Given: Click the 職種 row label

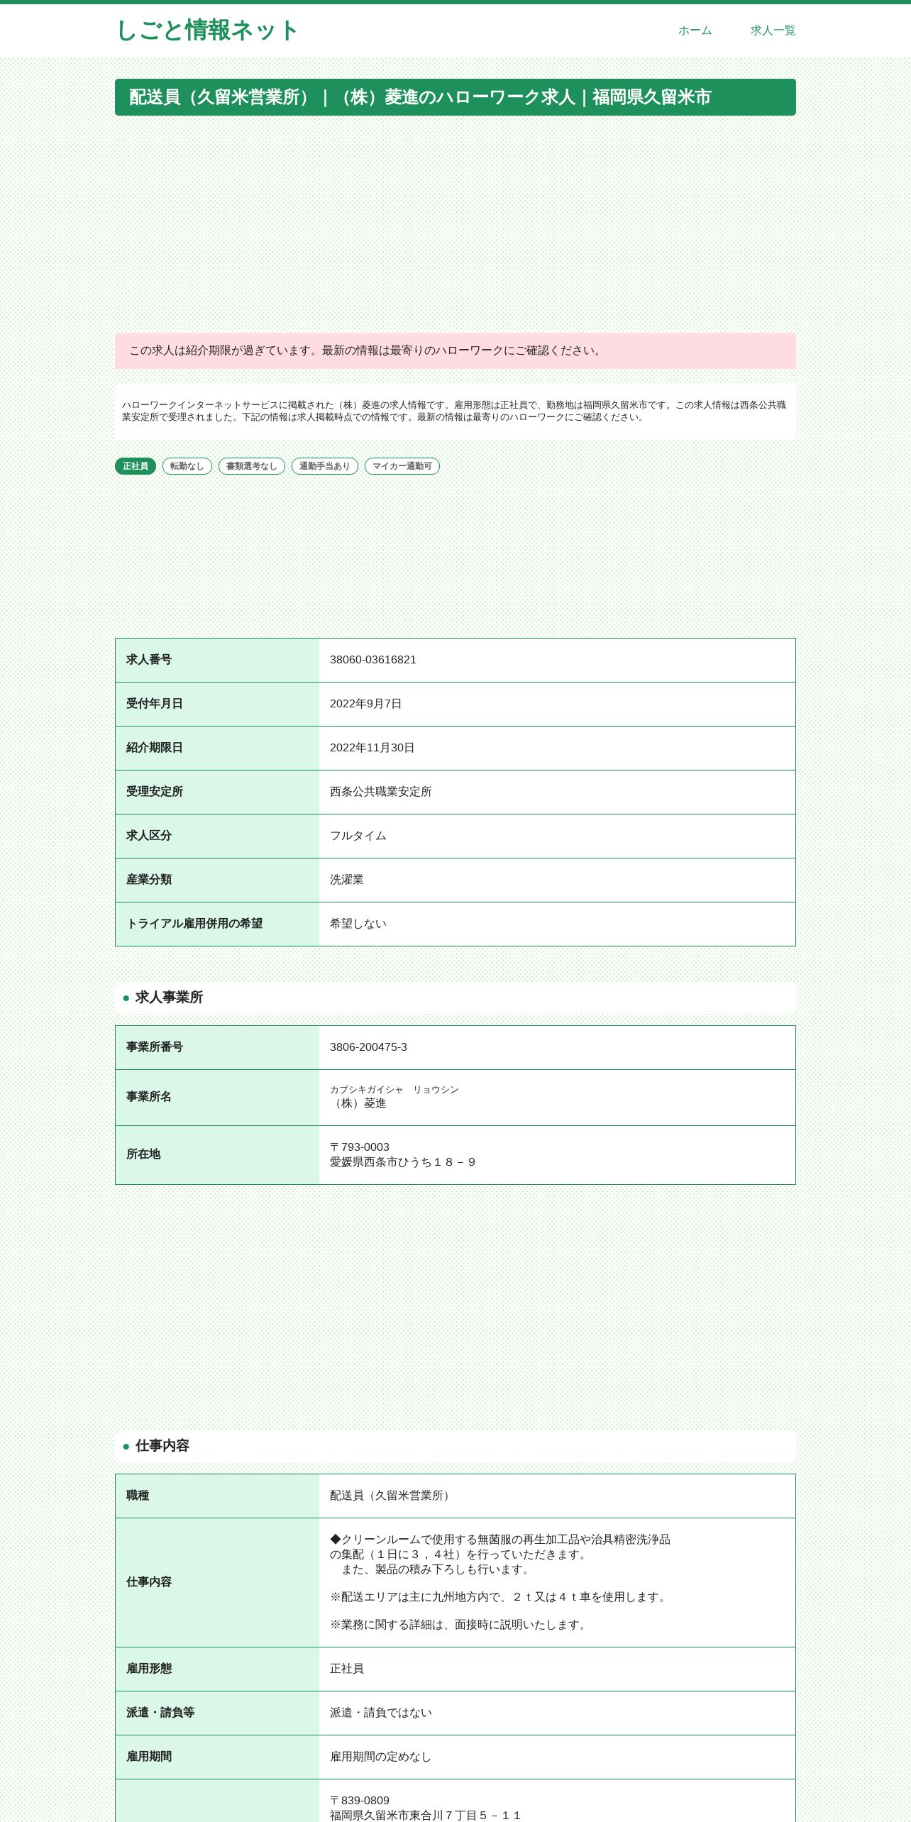Looking at the screenshot, I should (138, 1496).
